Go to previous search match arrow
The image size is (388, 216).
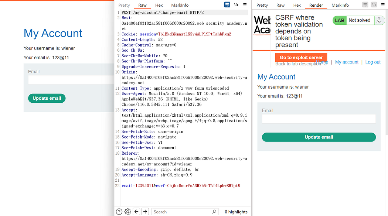[136, 212]
